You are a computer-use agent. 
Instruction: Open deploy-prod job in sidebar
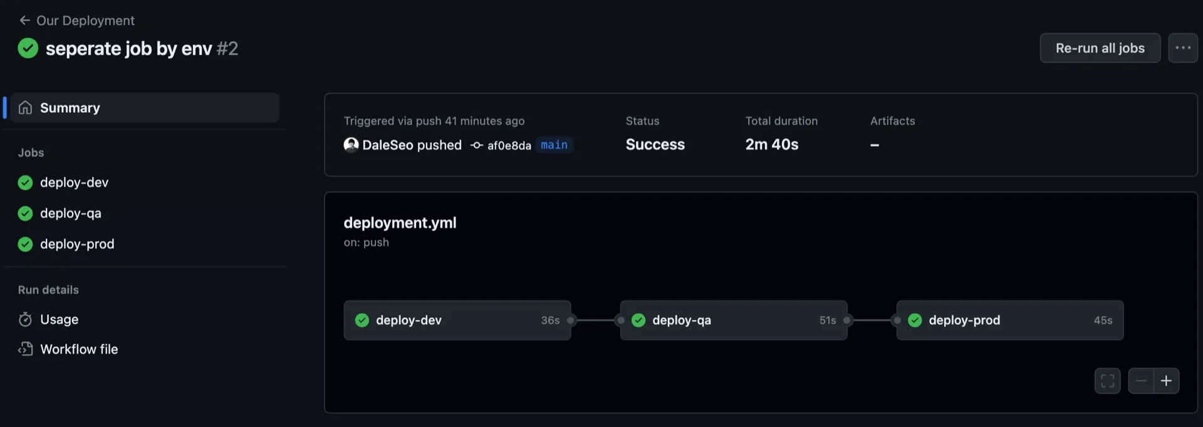pos(77,244)
